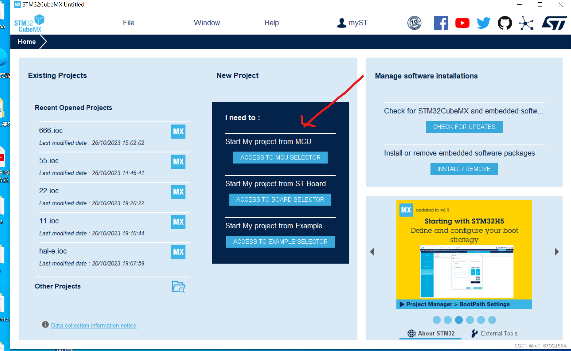Open Data collection information notice link
The height and width of the screenshot is (351, 571).
tap(94, 325)
